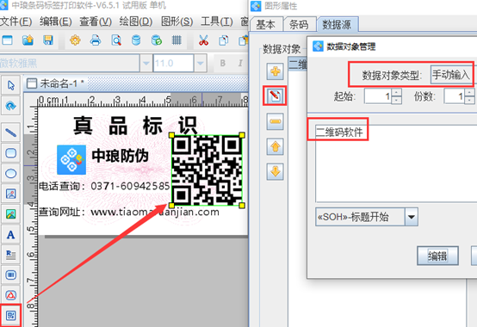Cut selection with the scissors icon
This screenshot has width=477, height=327.
203,40
